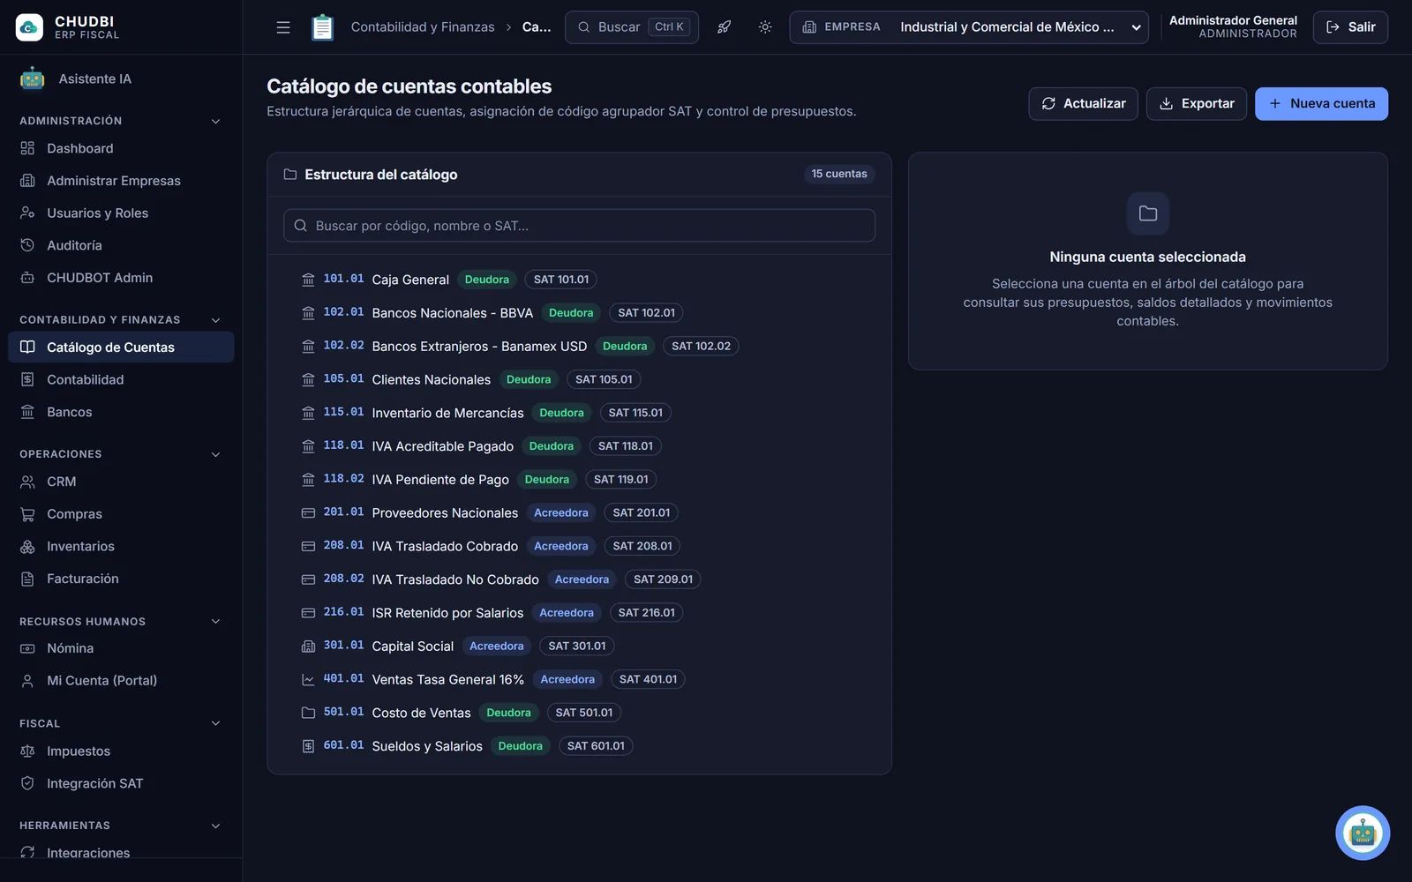
Task: Click the card icon beside Proveedores Nacionales
Action: pyautogui.click(x=308, y=512)
